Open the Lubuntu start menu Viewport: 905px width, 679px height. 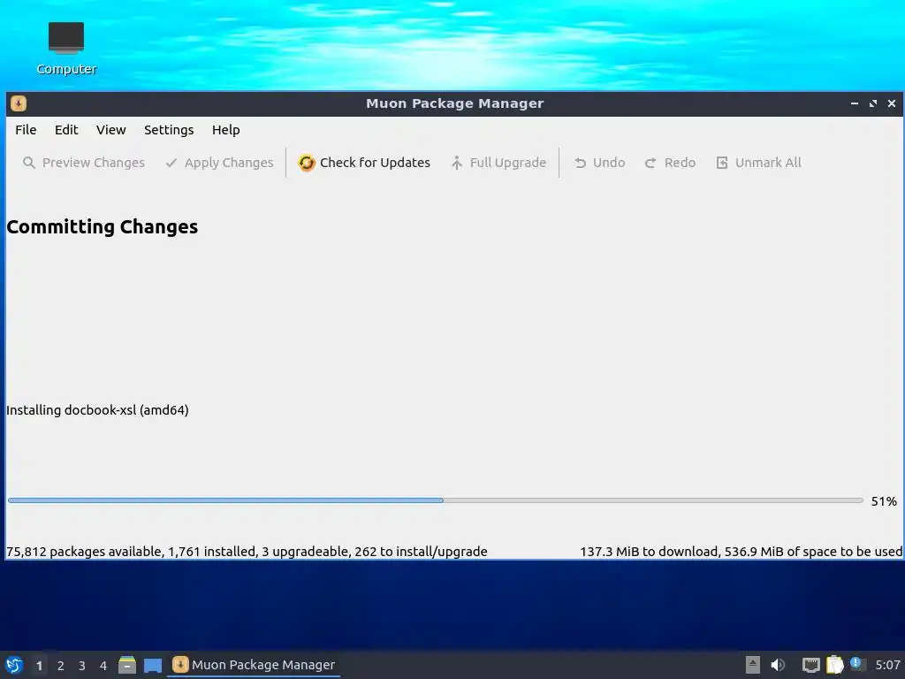pos(14,665)
